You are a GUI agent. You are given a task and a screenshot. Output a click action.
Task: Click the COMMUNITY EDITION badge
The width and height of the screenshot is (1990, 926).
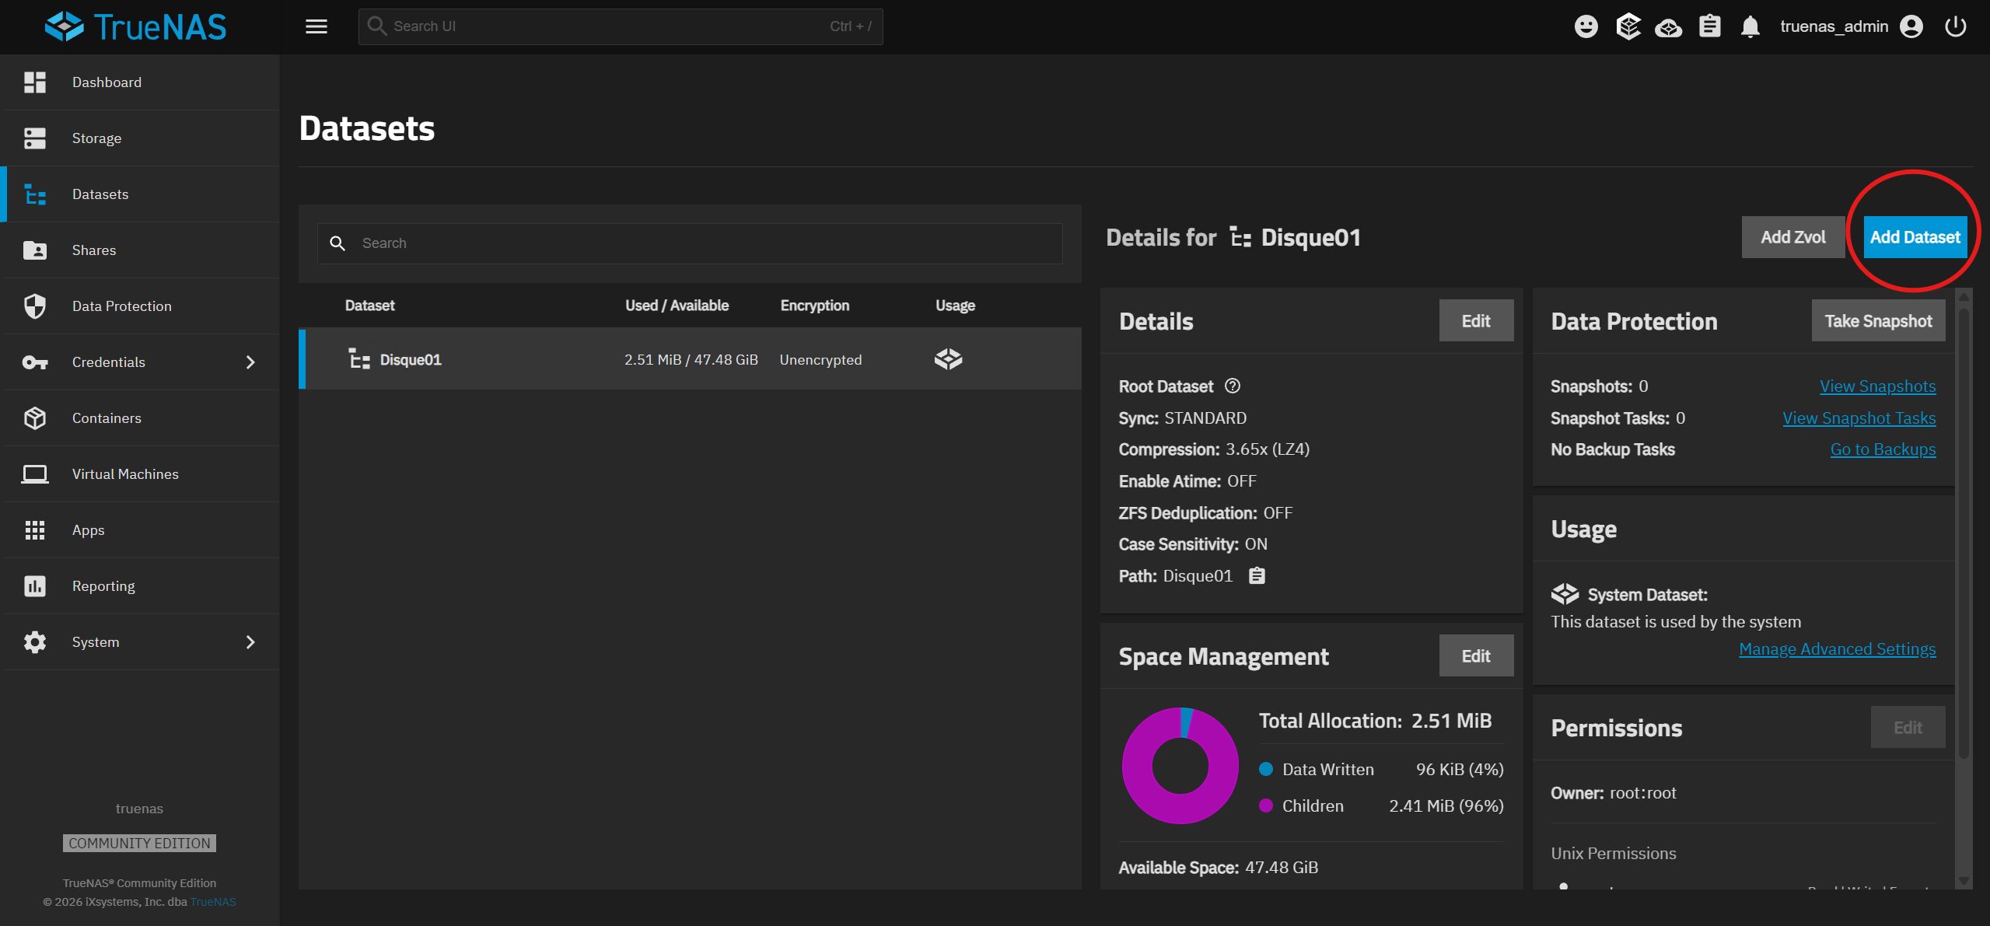coord(139,844)
